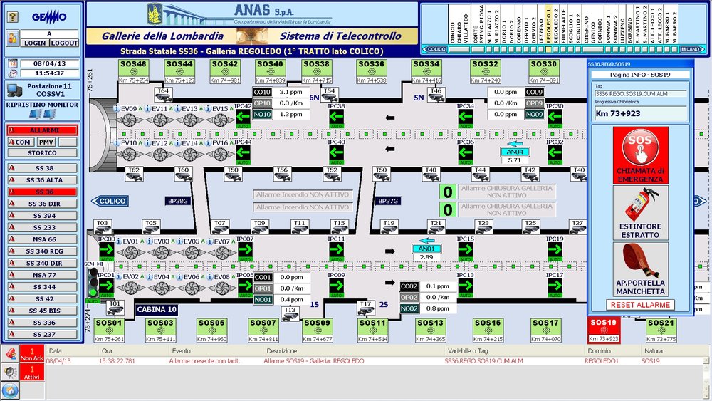Click the speaker mute icon at bottom left
Screen dimensions: 712x401
point(10,373)
